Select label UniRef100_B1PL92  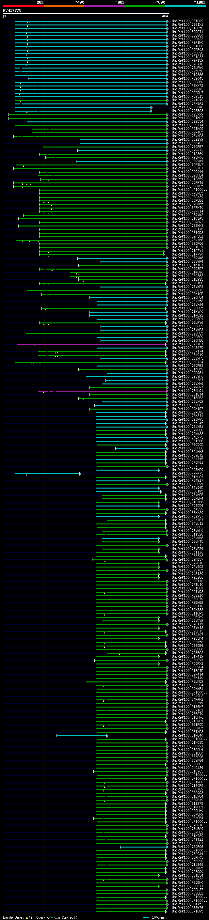(187, 315)
